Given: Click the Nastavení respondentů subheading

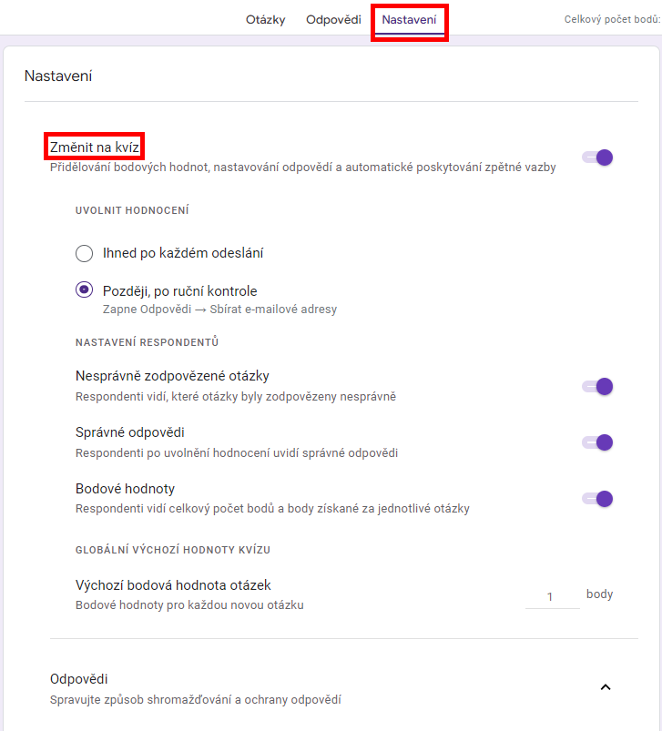Looking at the screenshot, I should tap(147, 342).
